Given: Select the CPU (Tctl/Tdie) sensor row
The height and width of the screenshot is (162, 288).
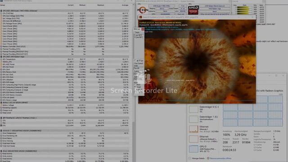Looking at the screenshot, I should 65,13.
